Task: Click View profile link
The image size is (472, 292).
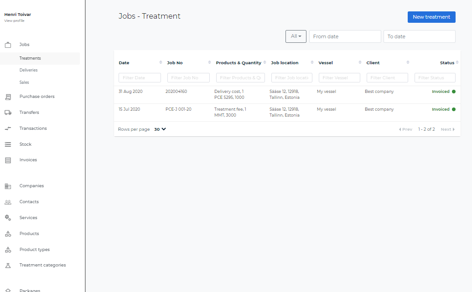Action: 14,21
